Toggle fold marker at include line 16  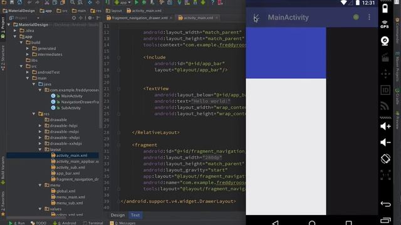[118, 57]
